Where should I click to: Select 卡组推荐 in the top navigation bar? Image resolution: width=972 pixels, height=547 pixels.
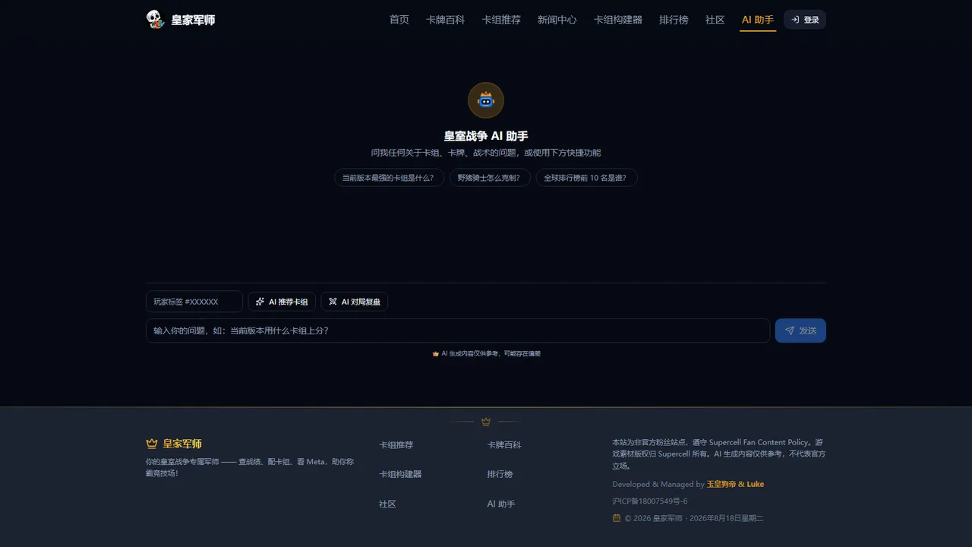click(x=501, y=20)
